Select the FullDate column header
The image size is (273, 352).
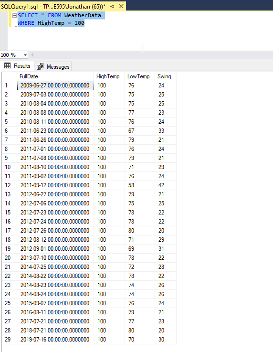point(55,76)
